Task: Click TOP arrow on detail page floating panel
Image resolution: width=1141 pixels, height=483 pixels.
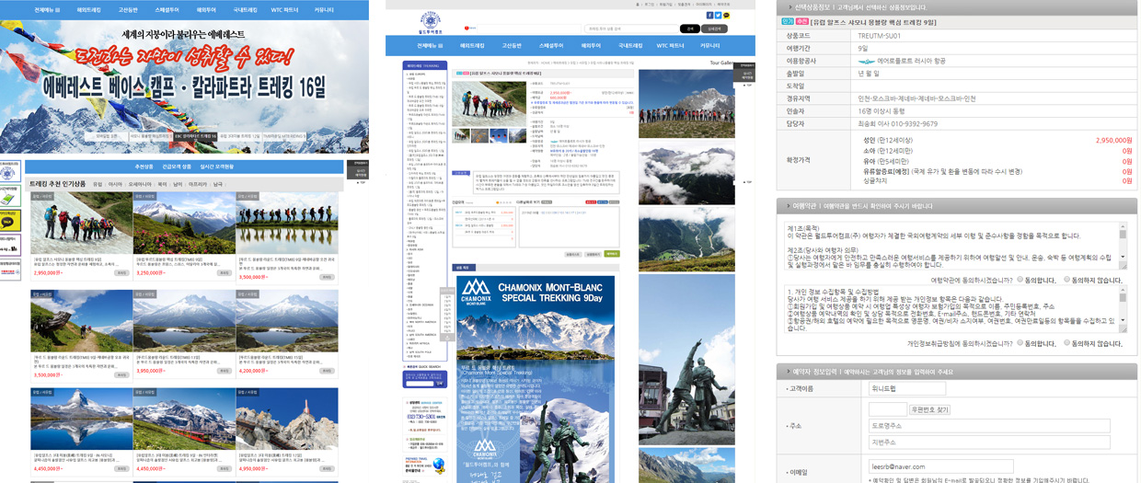Action: [747, 85]
